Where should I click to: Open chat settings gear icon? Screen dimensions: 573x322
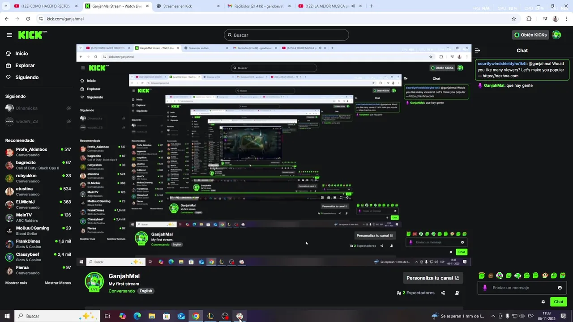click(543, 302)
